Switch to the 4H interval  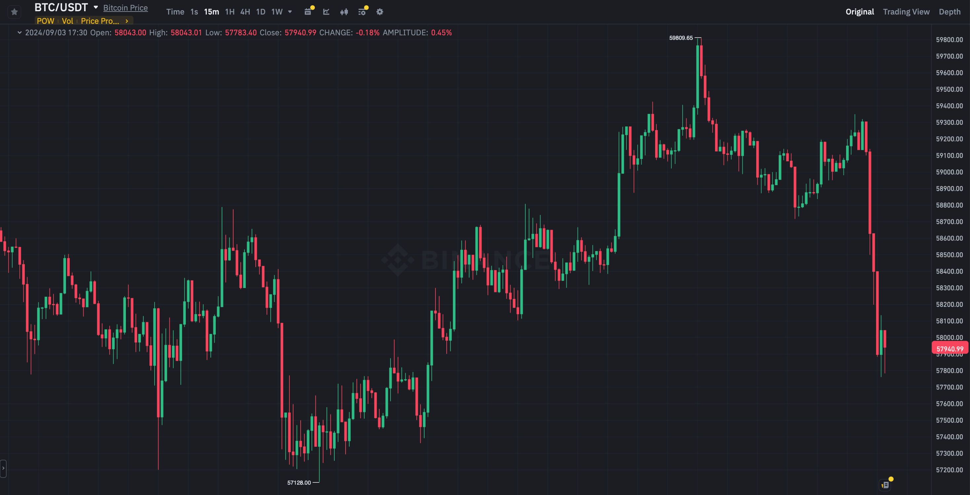coord(245,12)
